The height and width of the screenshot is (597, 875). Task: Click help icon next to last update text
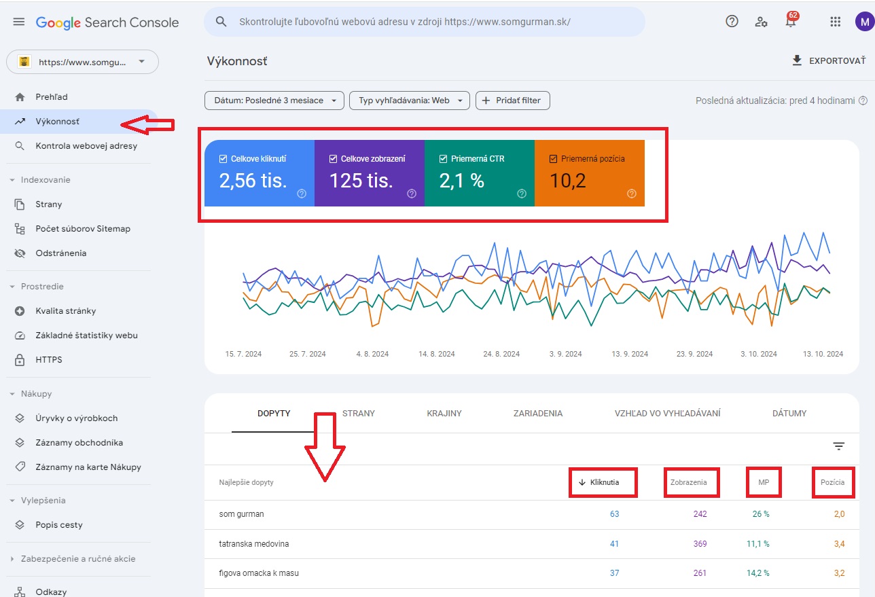[863, 101]
